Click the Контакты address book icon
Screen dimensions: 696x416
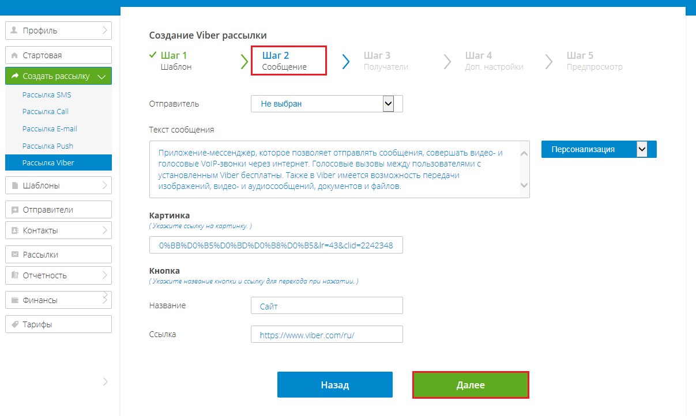[14, 230]
